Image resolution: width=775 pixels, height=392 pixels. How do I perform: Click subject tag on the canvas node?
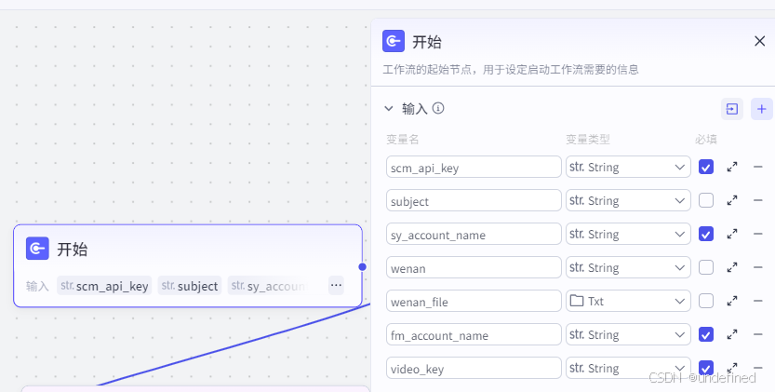click(x=189, y=286)
